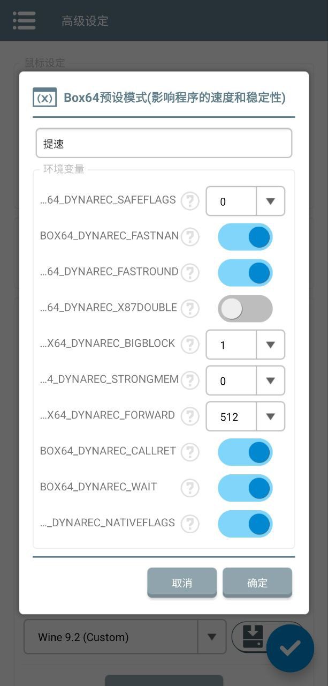Click help icon beside BOX64_DYNAREC_FASTNAN
The image size is (328, 686).
pyautogui.click(x=190, y=237)
